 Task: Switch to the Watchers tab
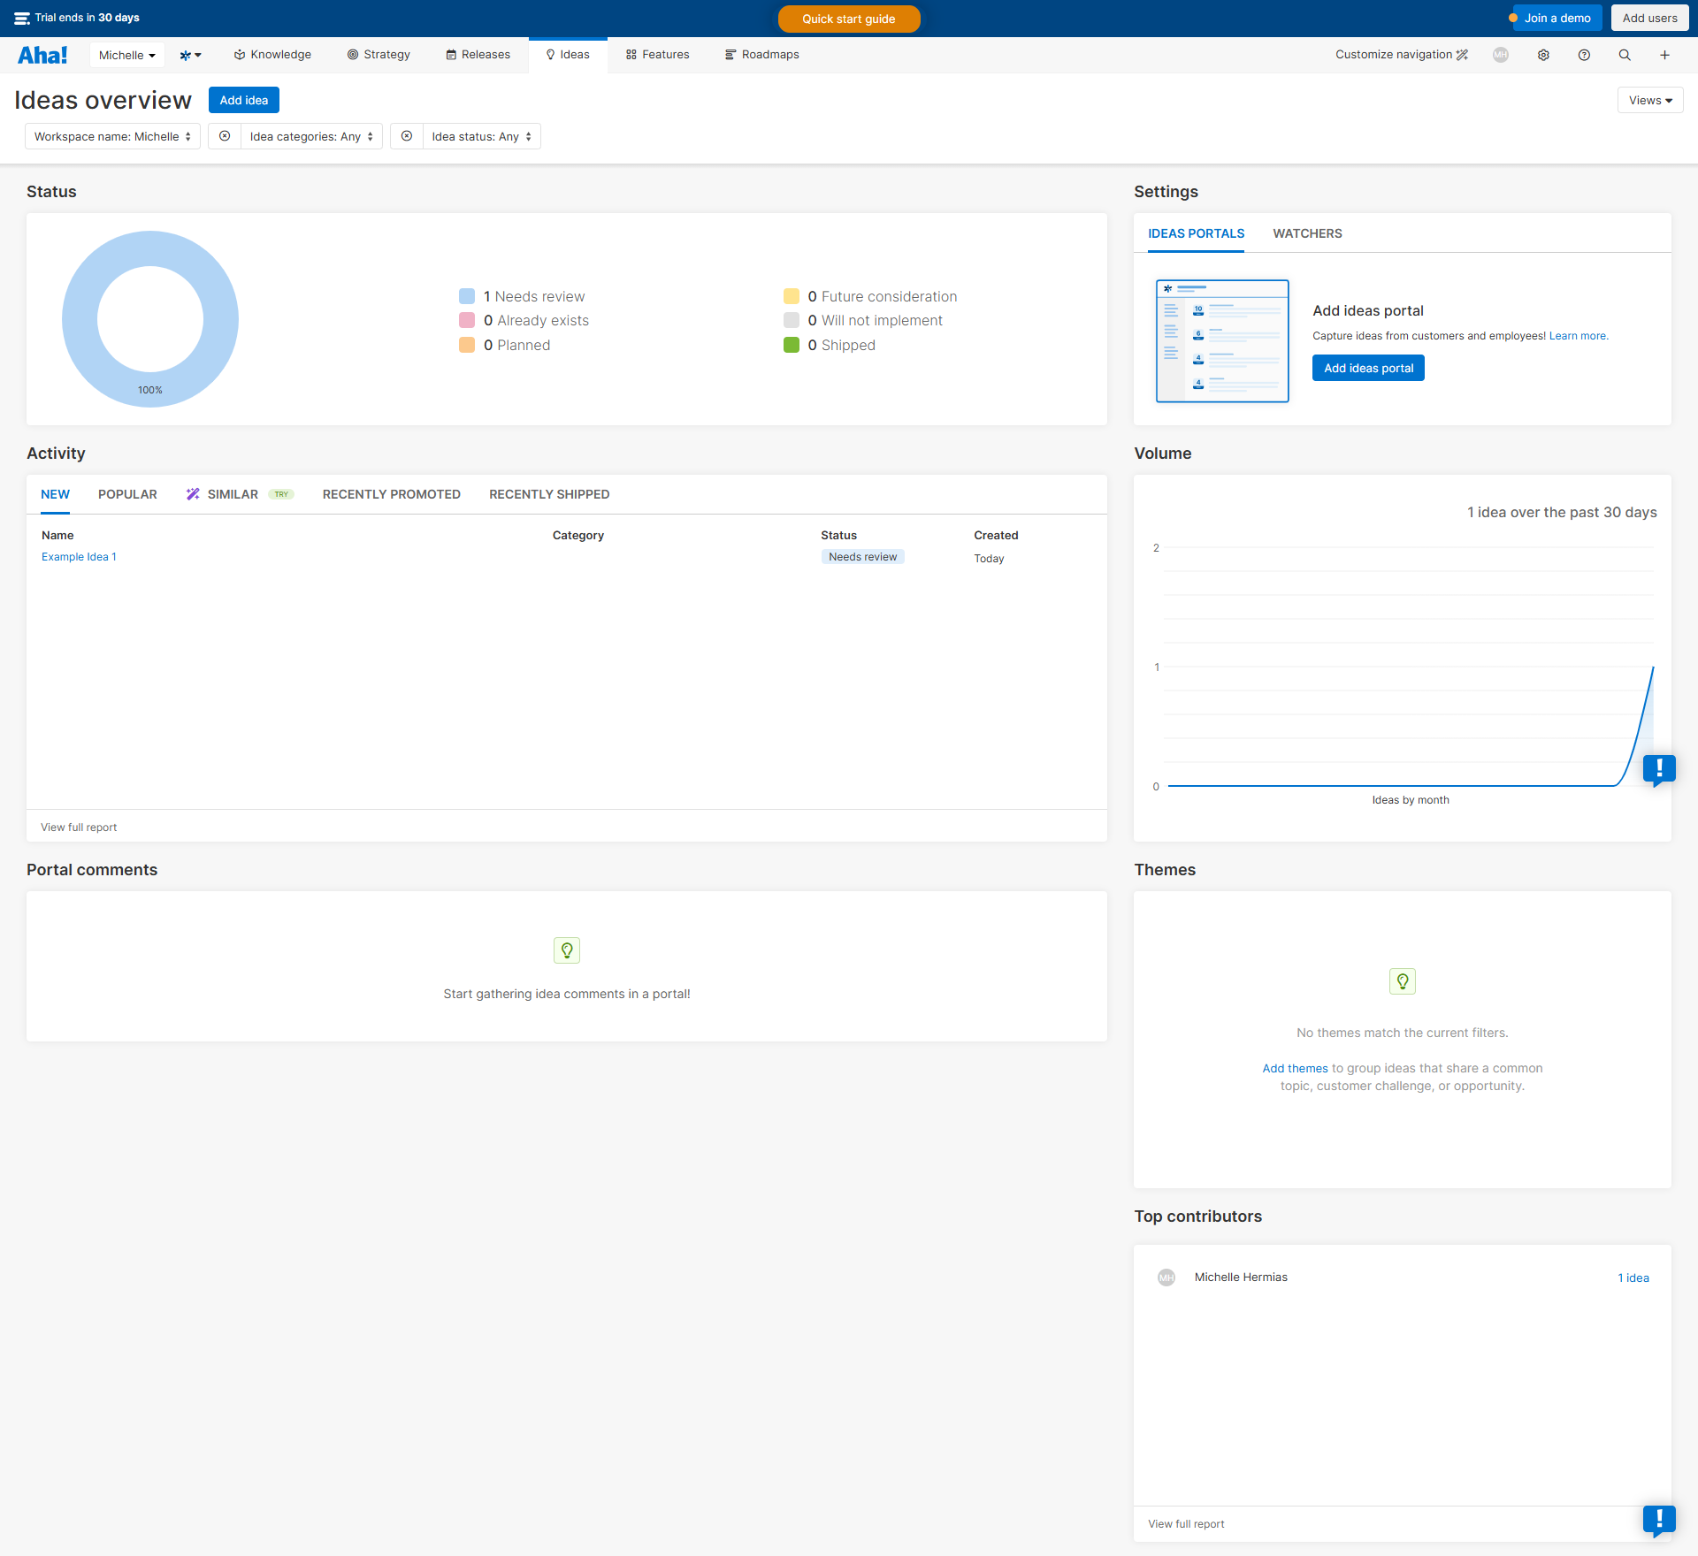click(1307, 233)
